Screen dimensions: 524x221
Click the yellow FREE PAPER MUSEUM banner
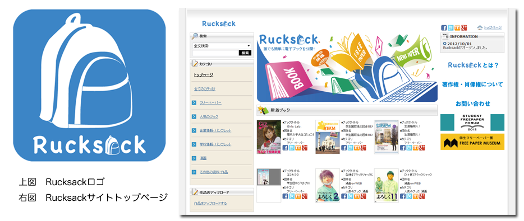click(472, 142)
